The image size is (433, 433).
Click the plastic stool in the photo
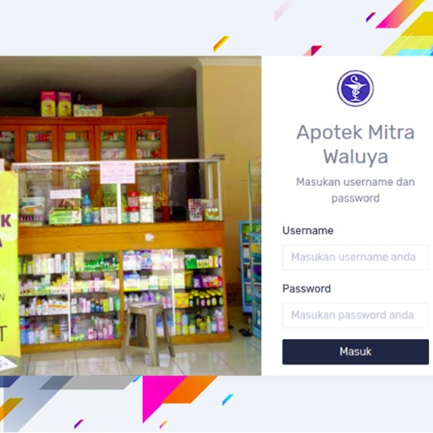147,333
